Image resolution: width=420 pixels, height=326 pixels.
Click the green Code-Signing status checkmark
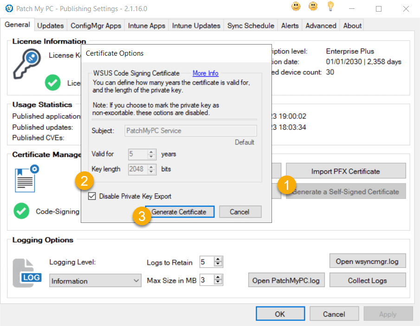(21, 211)
